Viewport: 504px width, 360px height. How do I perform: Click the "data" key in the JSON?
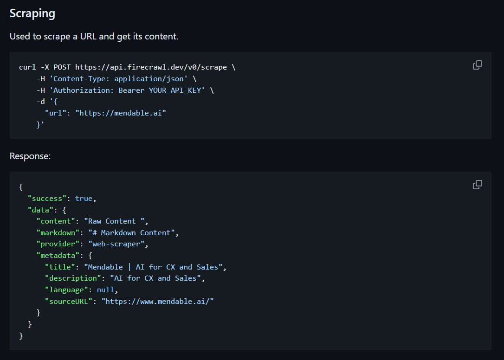(x=40, y=210)
